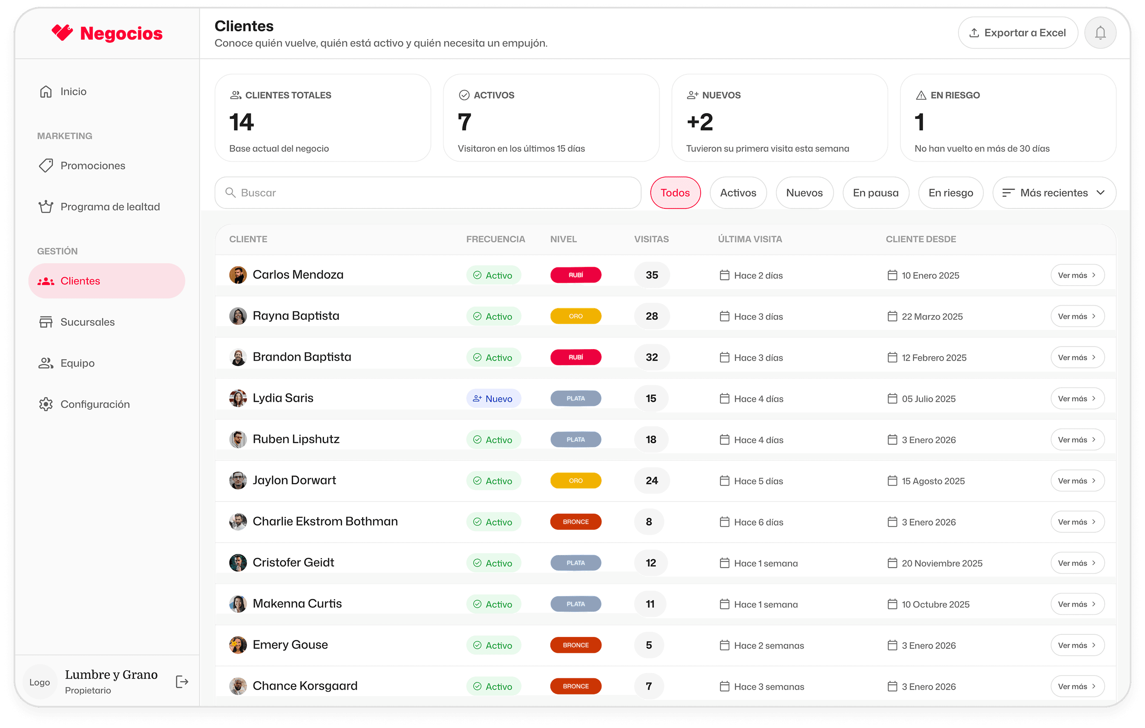This screenshot has width=1145, height=728.
Task: Click the Configuración gear icon
Action: [46, 404]
